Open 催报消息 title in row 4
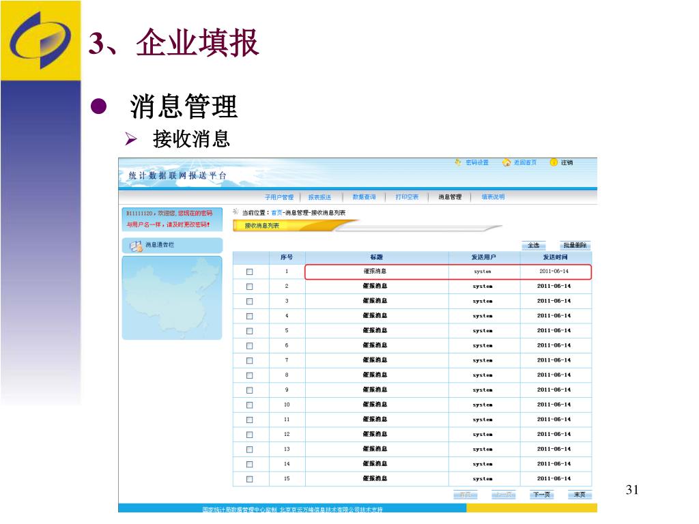The height and width of the screenshot is (524, 699). click(x=375, y=315)
